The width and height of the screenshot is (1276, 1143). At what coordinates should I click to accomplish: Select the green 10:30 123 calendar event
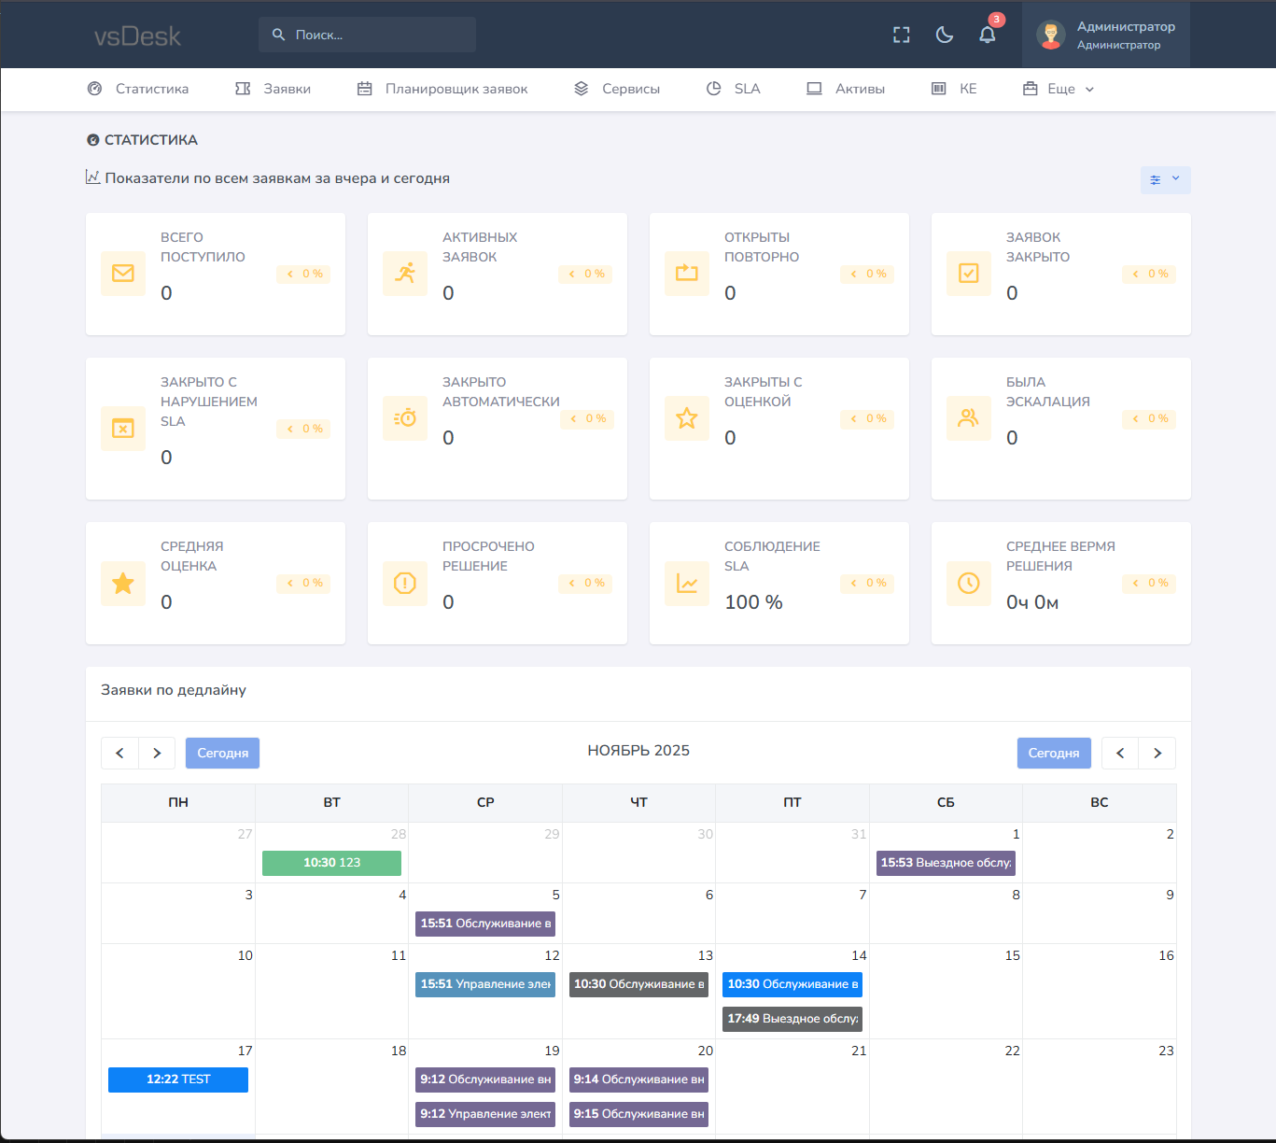331,863
